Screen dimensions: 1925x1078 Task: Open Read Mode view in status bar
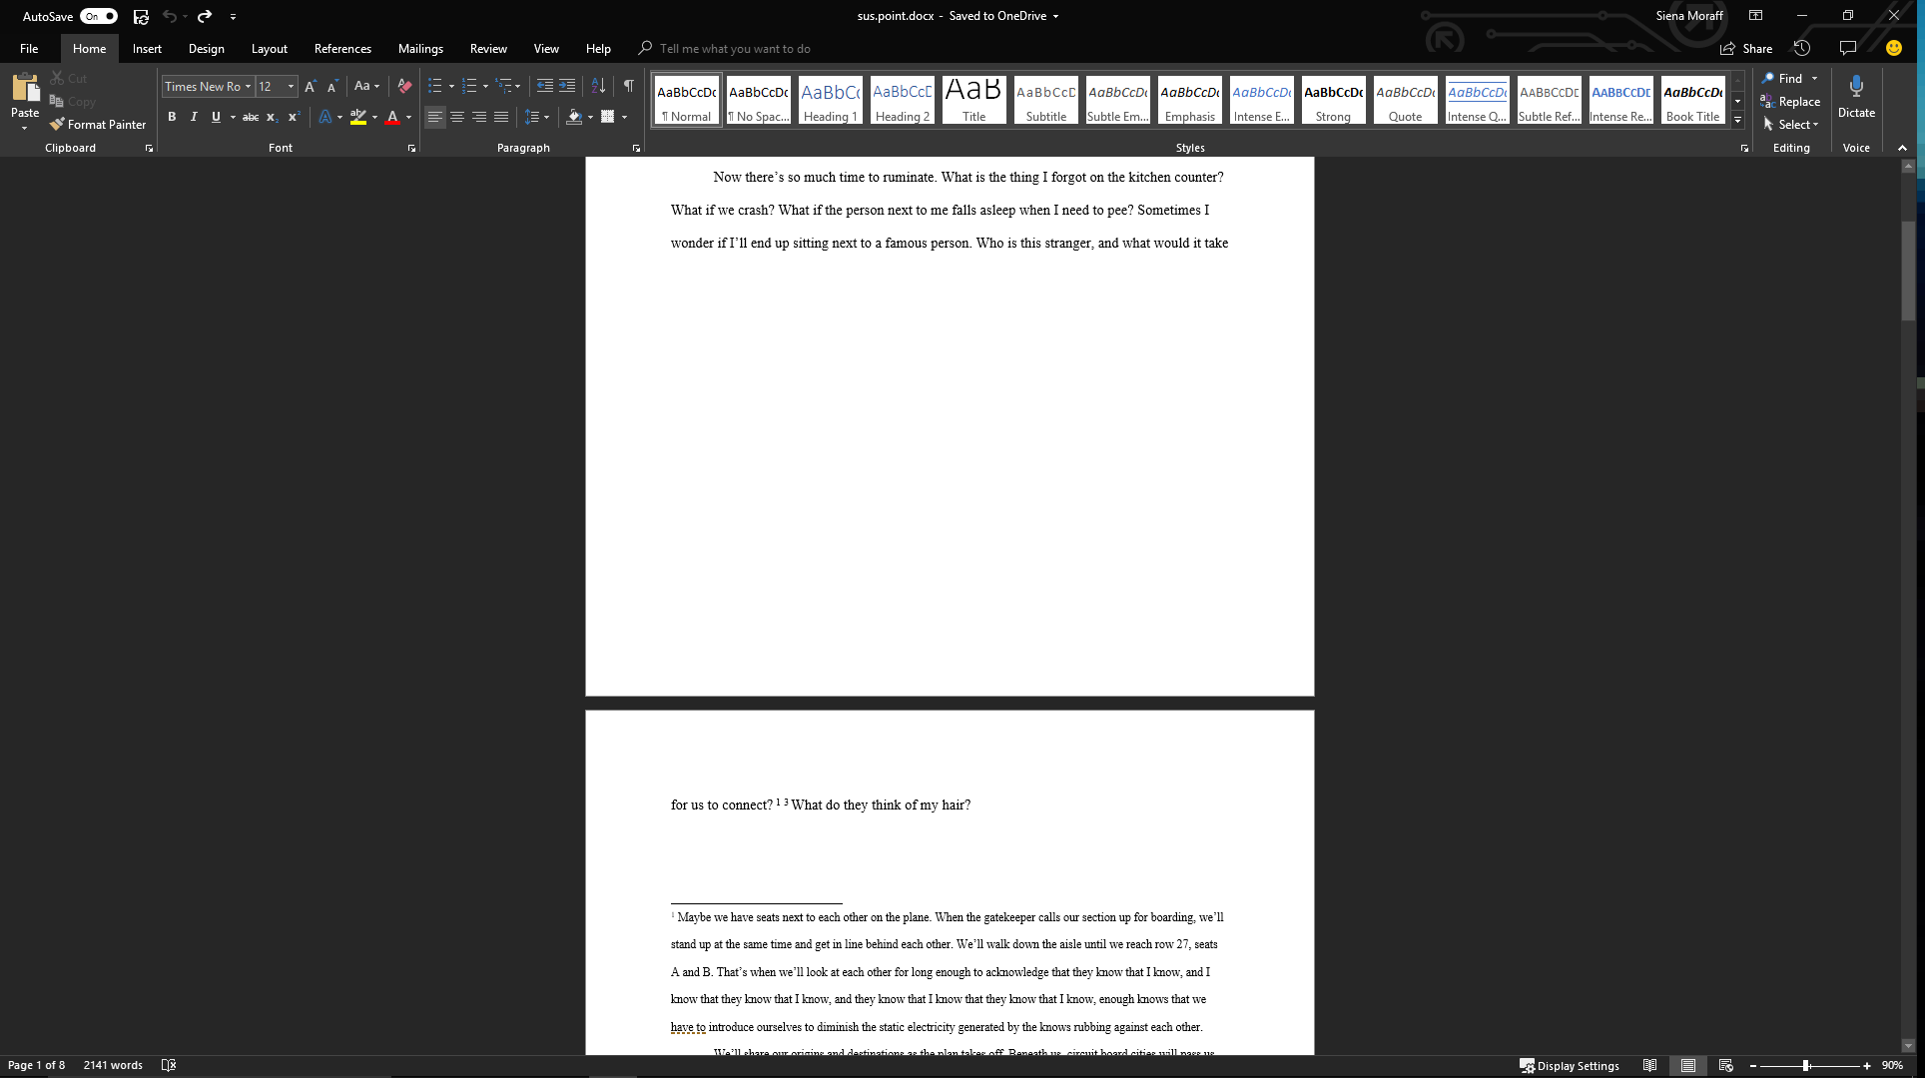click(1649, 1066)
